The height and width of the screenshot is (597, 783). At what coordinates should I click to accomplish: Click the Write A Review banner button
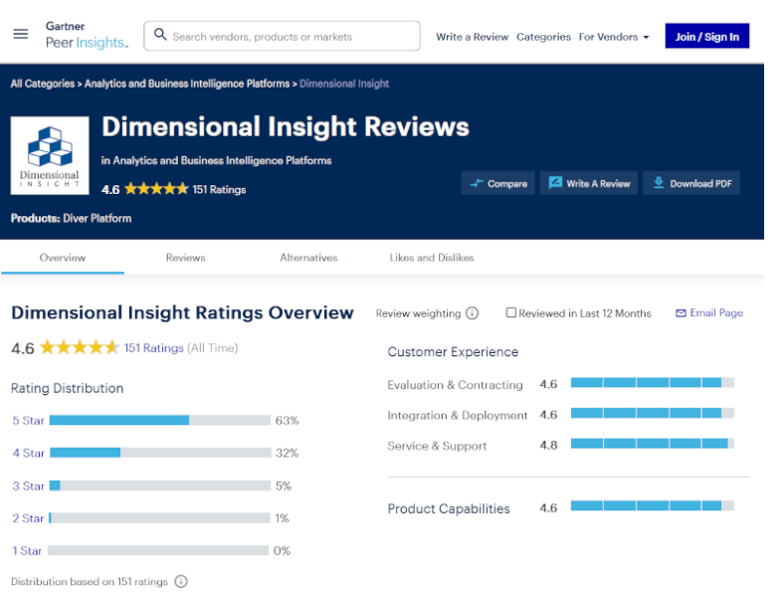[x=589, y=183]
